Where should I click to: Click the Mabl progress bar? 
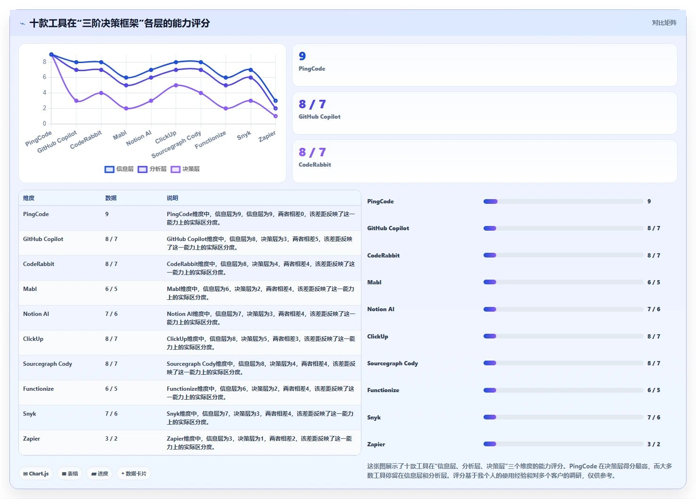[563, 282]
